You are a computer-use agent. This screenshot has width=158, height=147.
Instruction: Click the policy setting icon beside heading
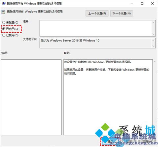coord(3,12)
